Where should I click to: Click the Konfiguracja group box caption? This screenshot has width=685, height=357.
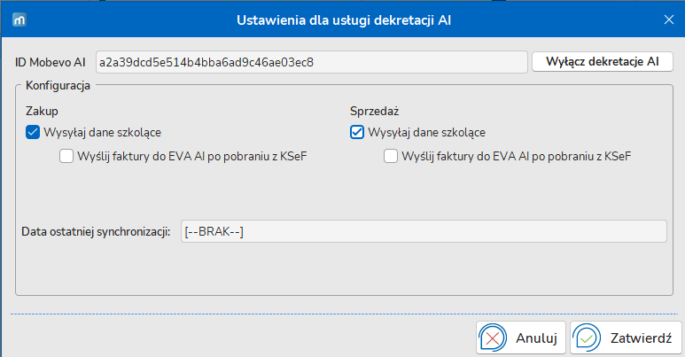tap(58, 85)
